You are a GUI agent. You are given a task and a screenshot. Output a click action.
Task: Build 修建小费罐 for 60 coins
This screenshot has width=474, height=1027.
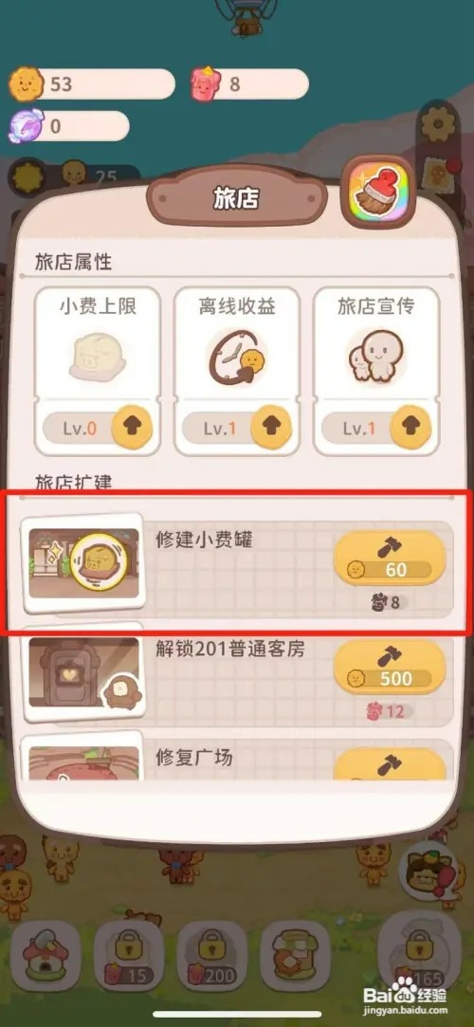tap(391, 558)
